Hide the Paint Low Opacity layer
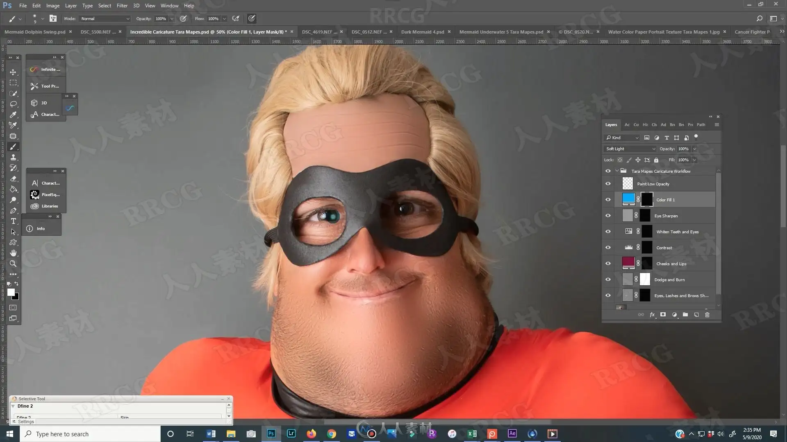 (x=608, y=184)
